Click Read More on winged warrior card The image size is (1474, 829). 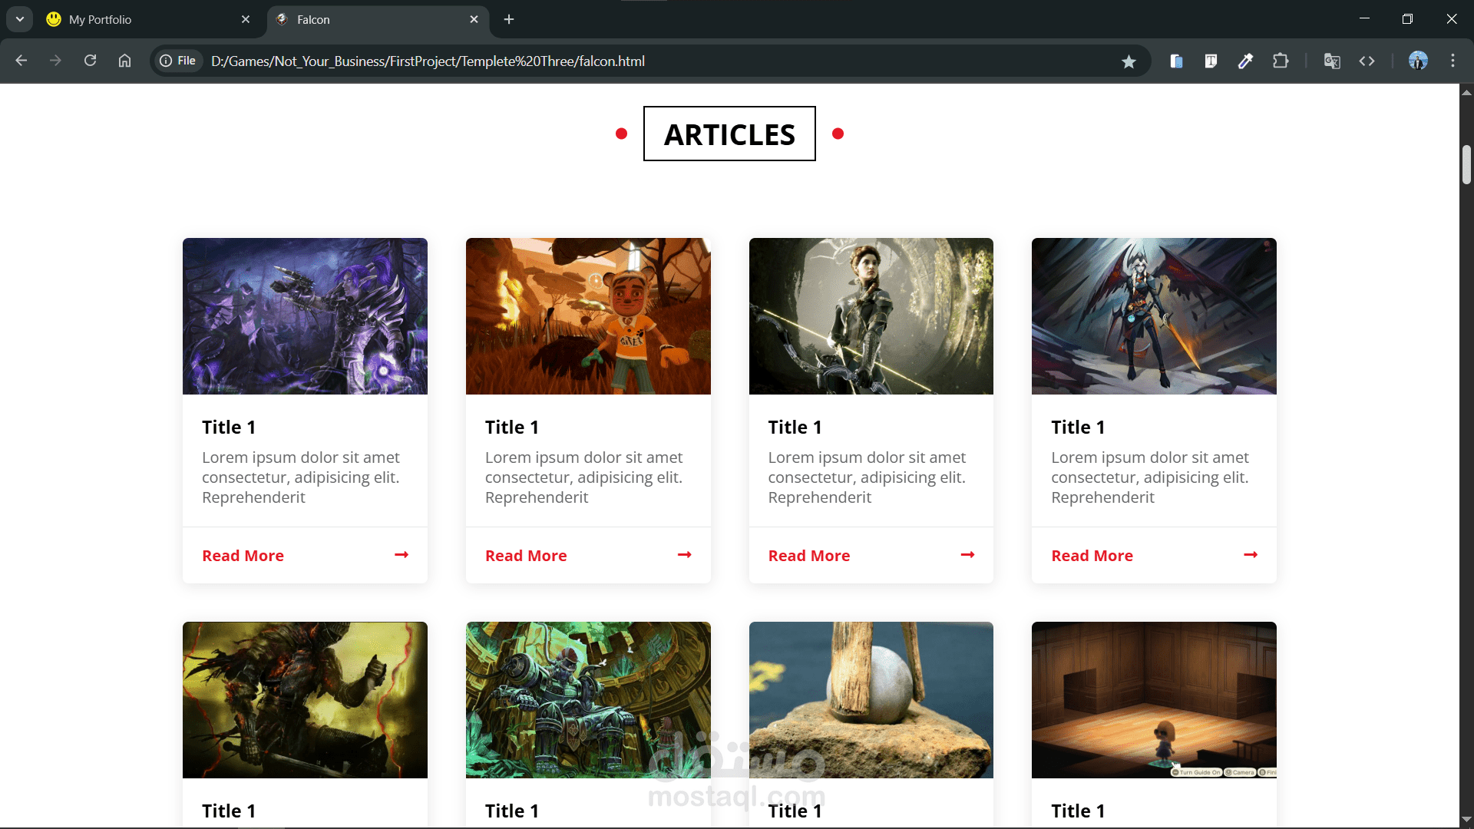point(1092,556)
